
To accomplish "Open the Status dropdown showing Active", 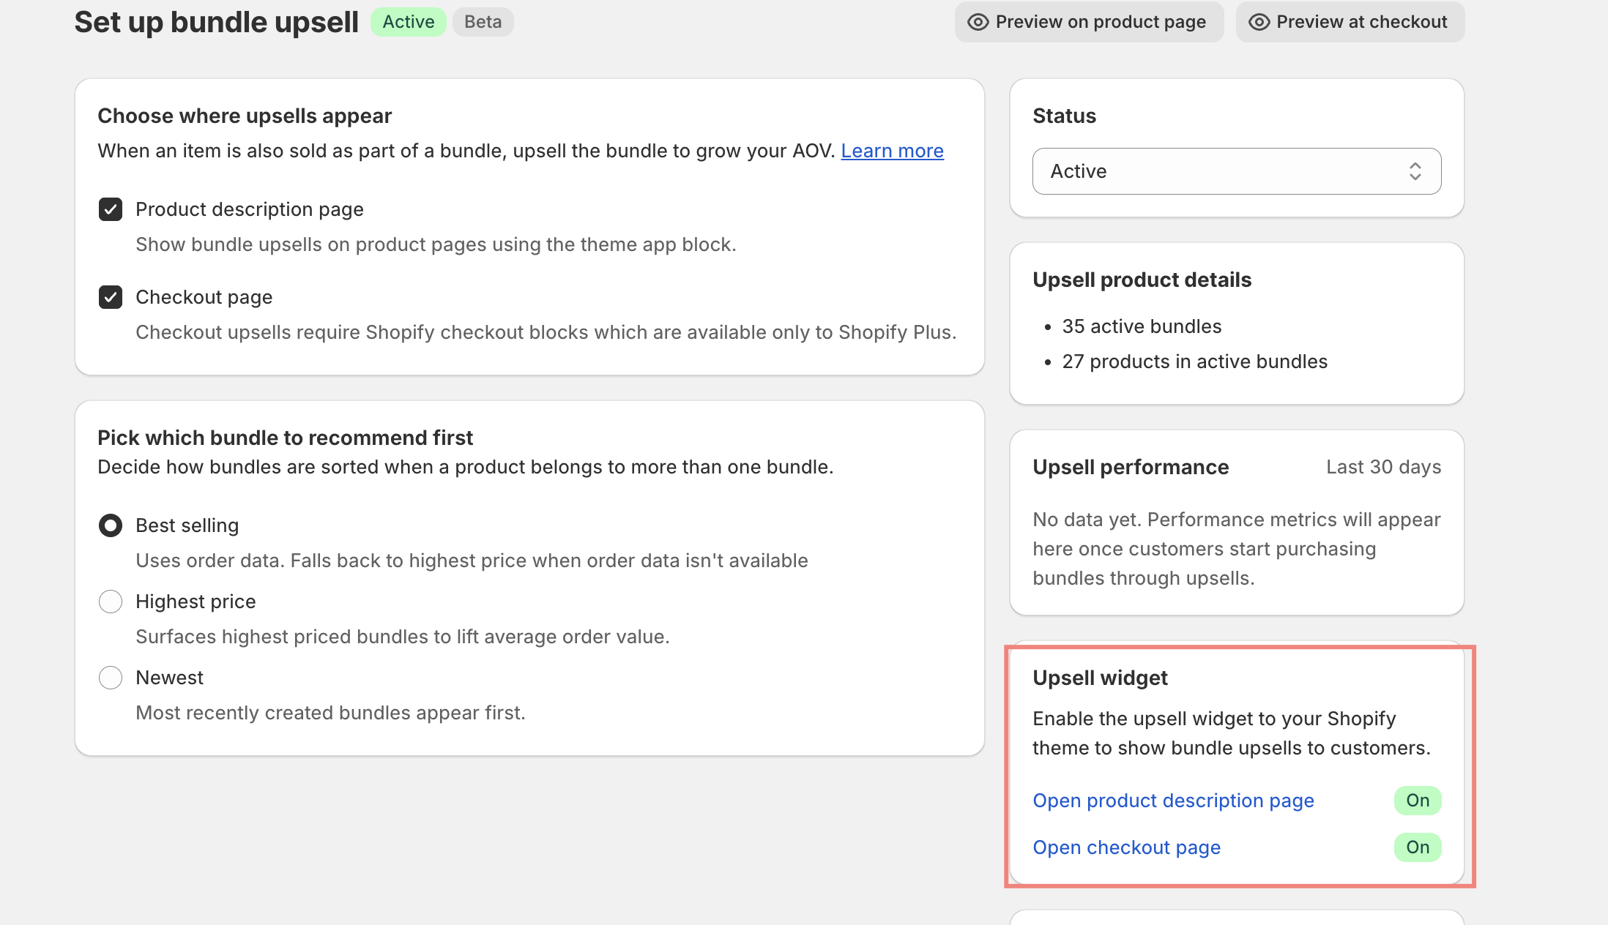I will 1237,171.
